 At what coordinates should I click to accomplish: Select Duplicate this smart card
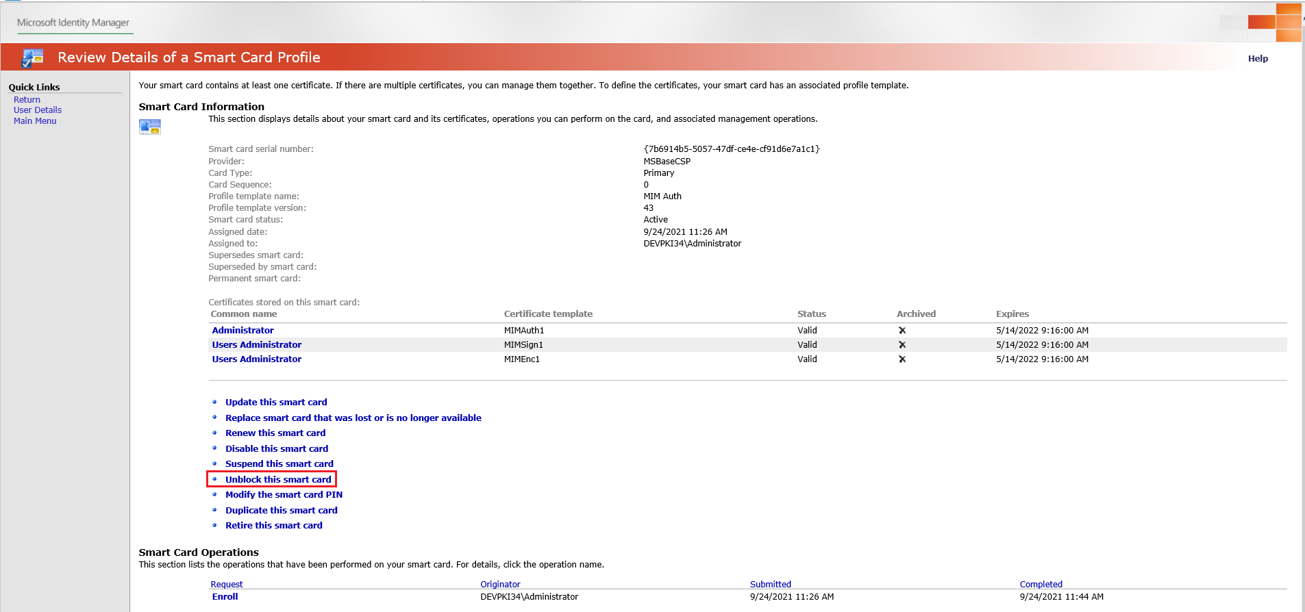(282, 511)
